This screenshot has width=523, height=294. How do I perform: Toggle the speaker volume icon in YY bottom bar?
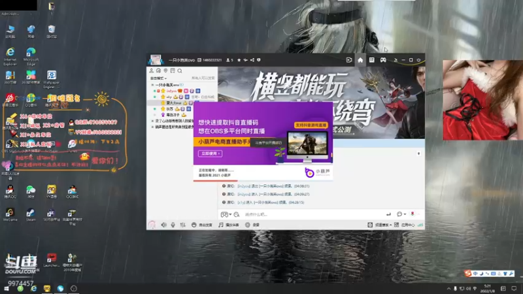coord(163,225)
